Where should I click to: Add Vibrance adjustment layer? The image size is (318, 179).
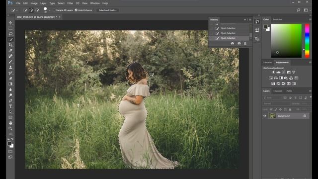click(294, 72)
